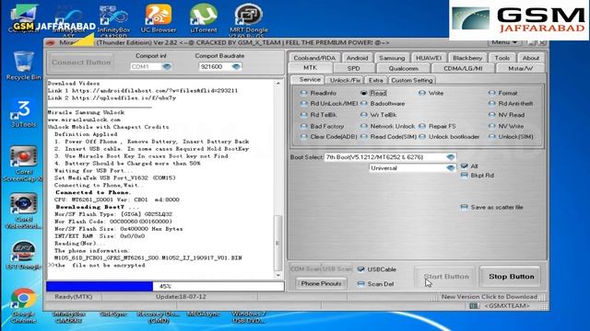Open Corel VideoStudio desktop icon
590x331 pixels.
pos(23,211)
